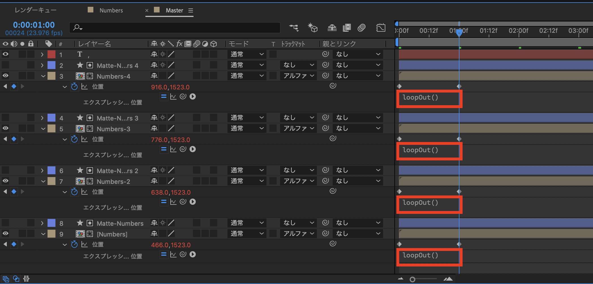Click the blue label color of layer 2
Image resolution: width=593 pixels, height=284 pixels.
click(51, 65)
